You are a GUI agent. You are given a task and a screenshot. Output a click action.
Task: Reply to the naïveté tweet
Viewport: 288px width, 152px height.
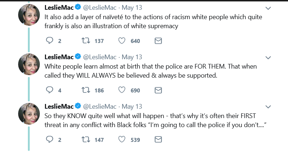click(50, 41)
